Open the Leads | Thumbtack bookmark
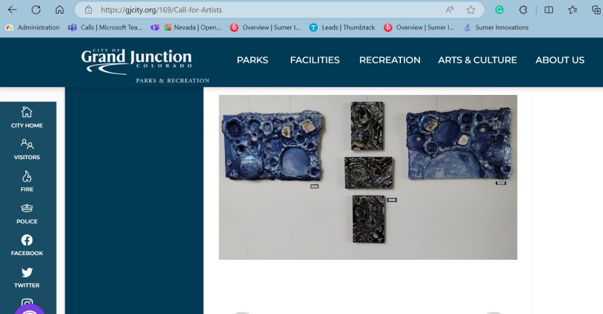The image size is (603, 314). point(342,27)
